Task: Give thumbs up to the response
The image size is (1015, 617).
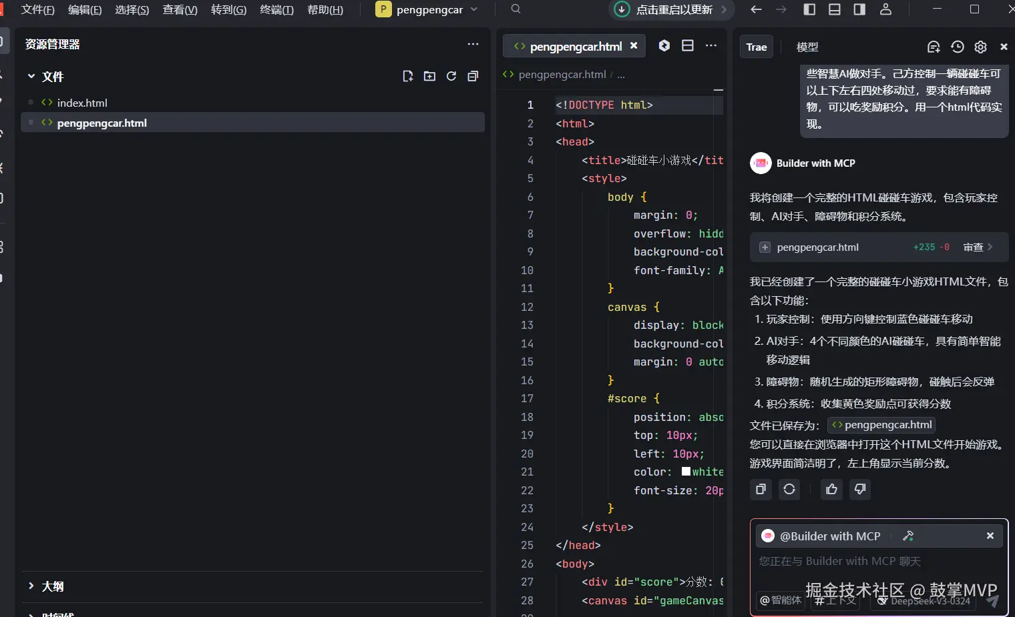Action: (x=831, y=489)
